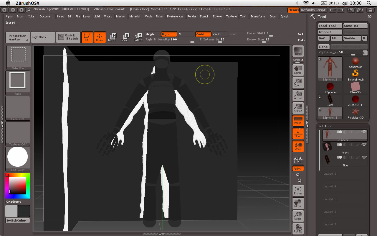
Task: Toggle XYZ rotation mode
Action: click(298, 169)
